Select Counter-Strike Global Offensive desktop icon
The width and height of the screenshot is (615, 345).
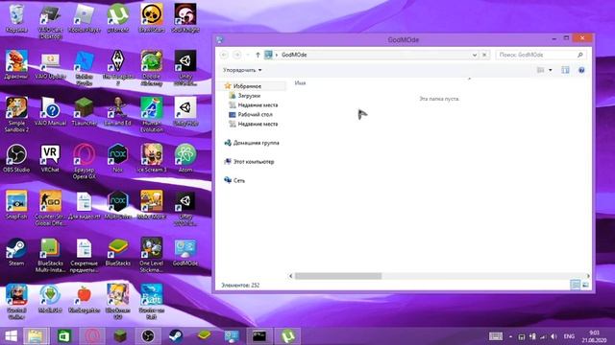tap(50, 208)
